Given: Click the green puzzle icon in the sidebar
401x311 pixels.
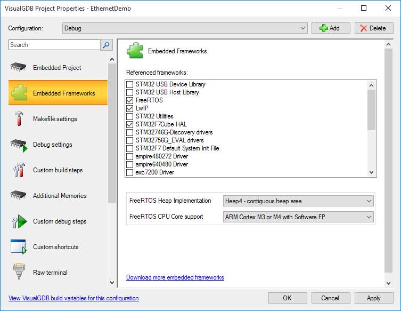Looking at the screenshot, I should (x=19, y=93).
